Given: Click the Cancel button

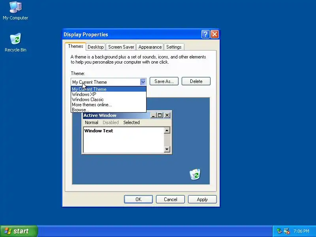Looking at the screenshot, I should (171, 199).
